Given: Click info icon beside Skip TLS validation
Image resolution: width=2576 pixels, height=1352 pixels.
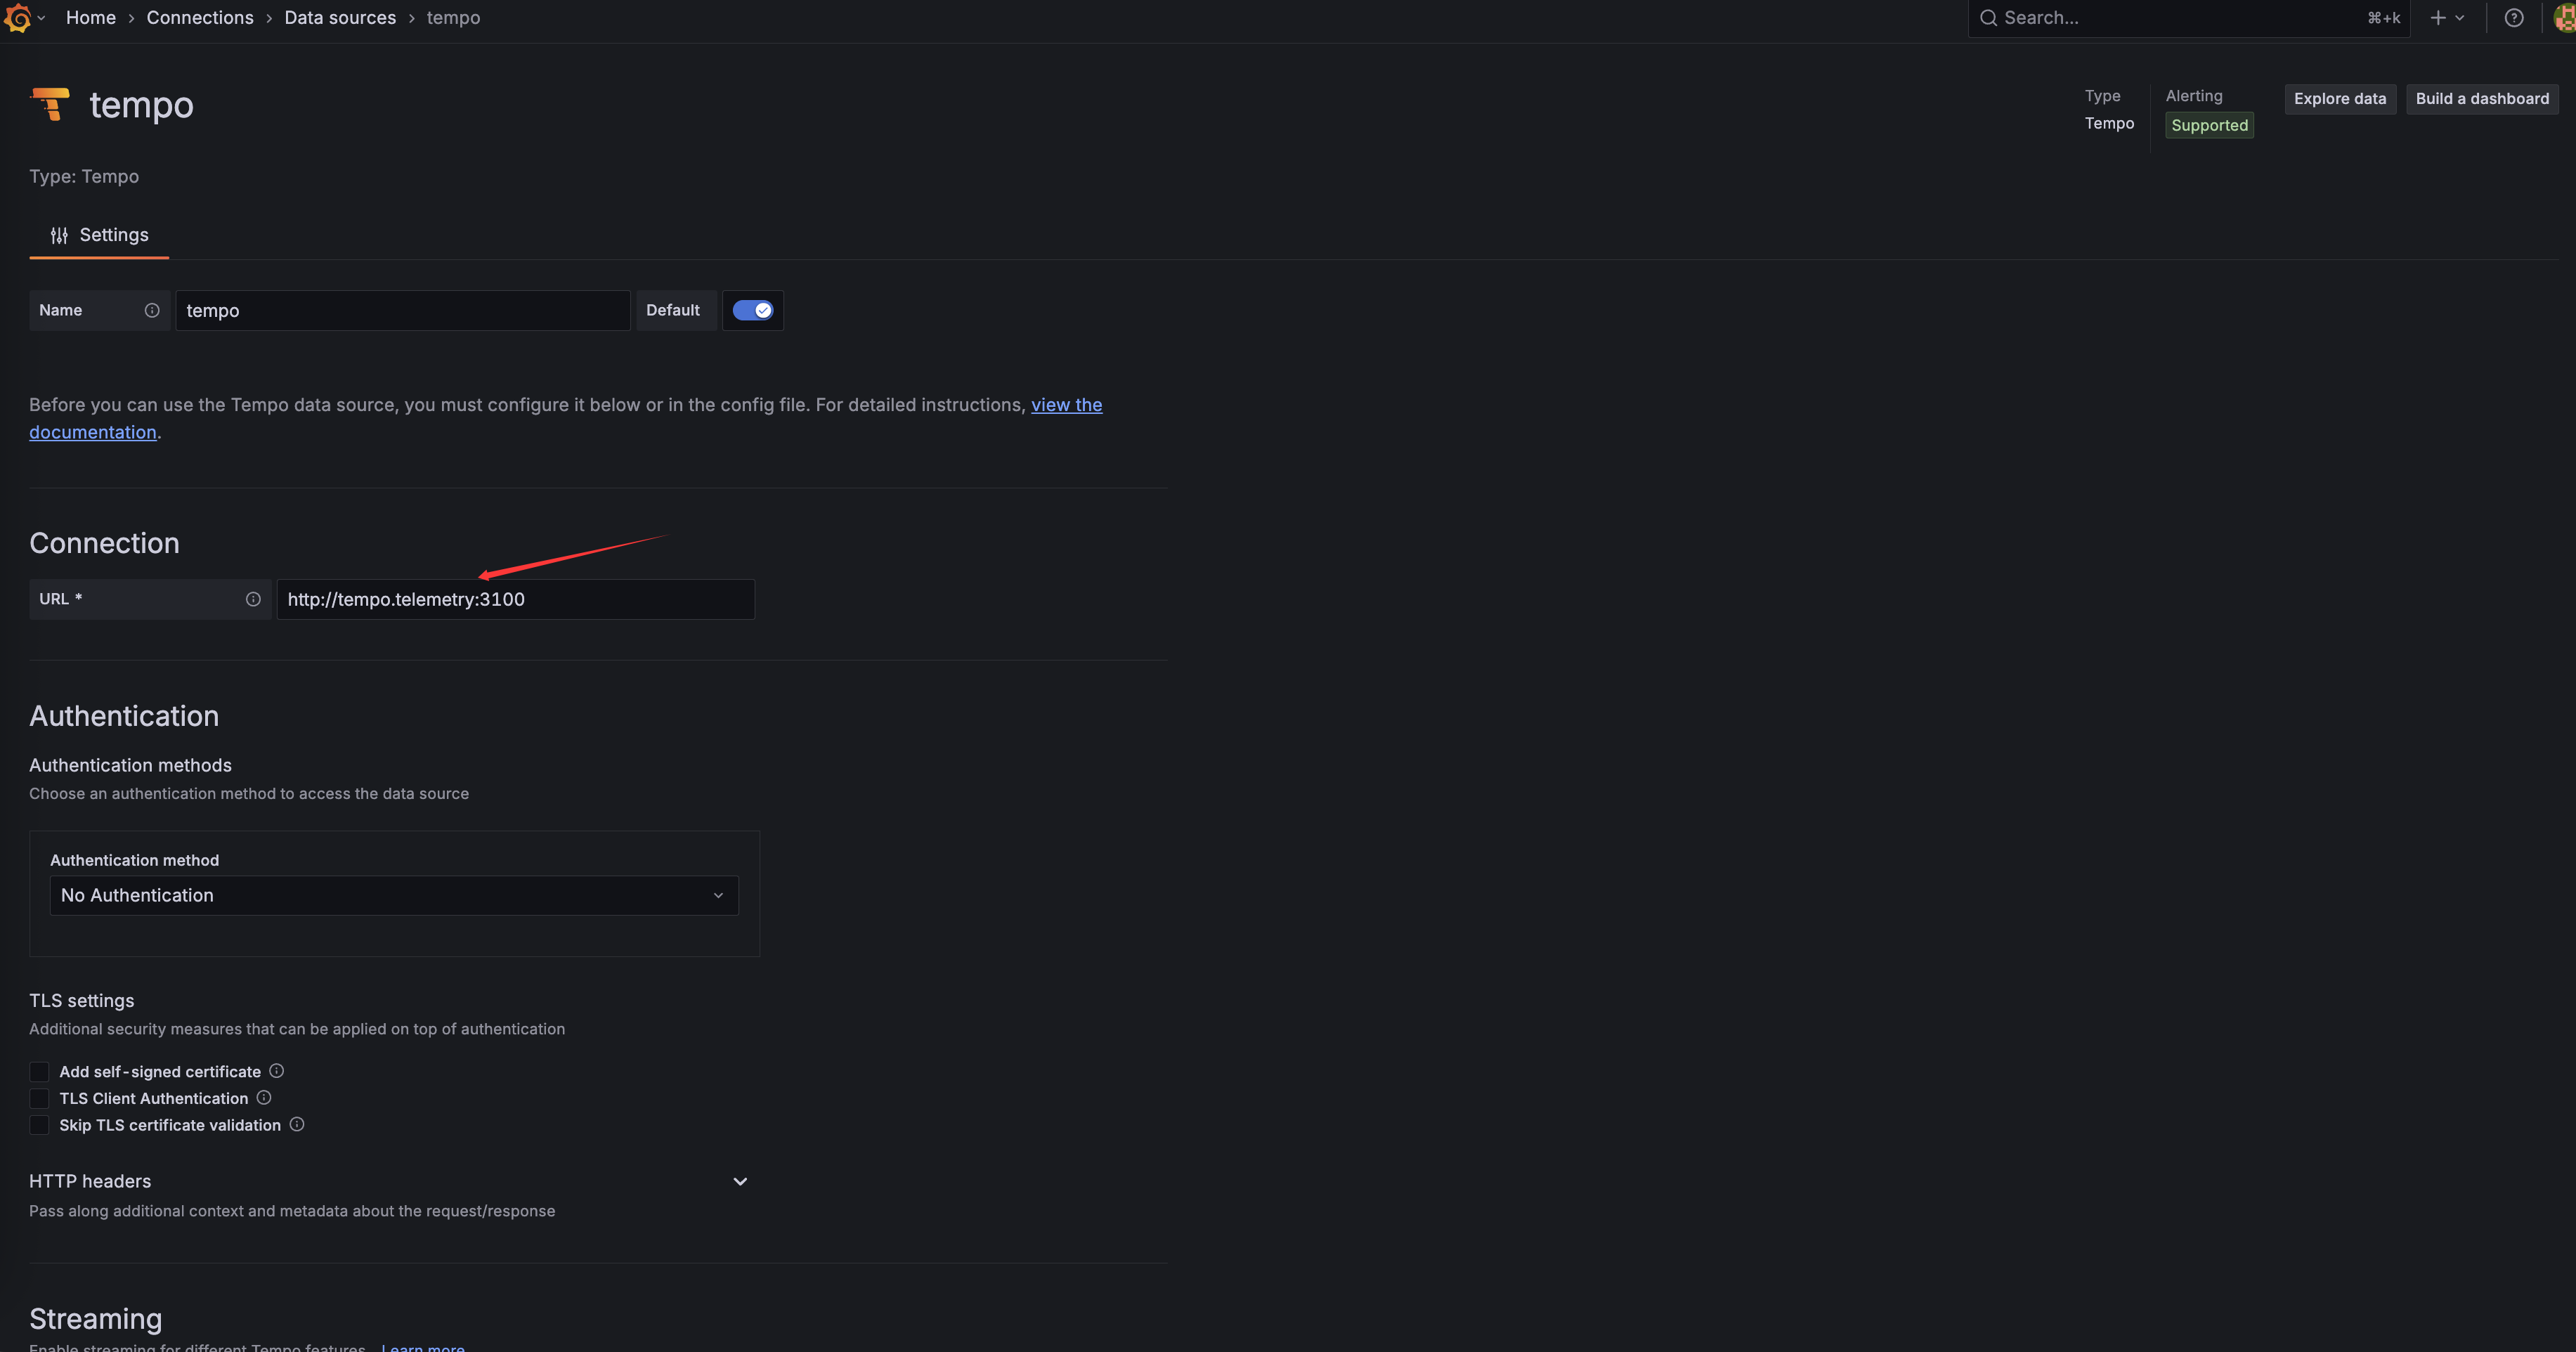Looking at the screenshot, I should pos(297,1124).
